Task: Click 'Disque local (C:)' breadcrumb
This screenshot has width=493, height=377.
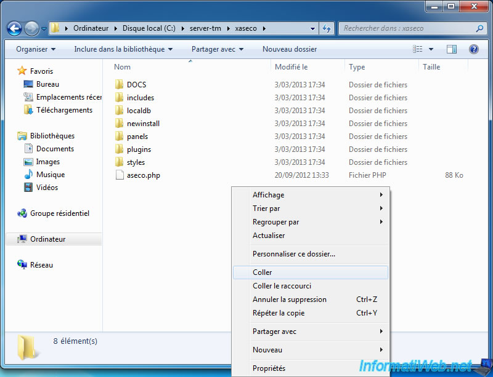Action: pos(149,28)
